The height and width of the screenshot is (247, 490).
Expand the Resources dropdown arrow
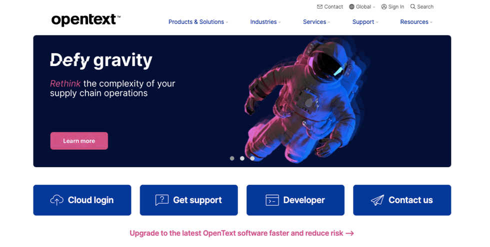(431, 22)
